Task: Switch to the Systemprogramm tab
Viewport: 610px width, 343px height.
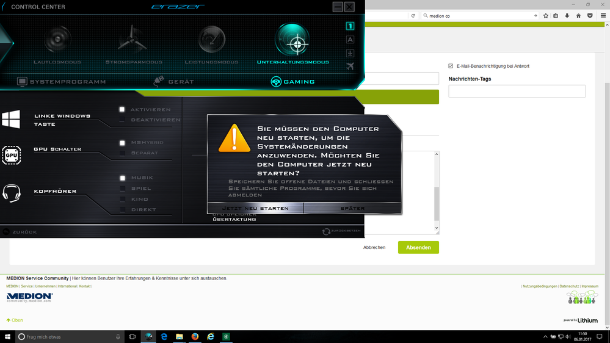Action: [61, 81]
